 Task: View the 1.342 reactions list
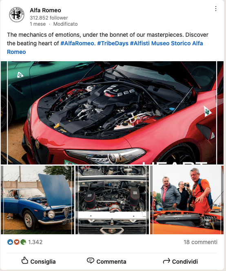click(35, 242)
